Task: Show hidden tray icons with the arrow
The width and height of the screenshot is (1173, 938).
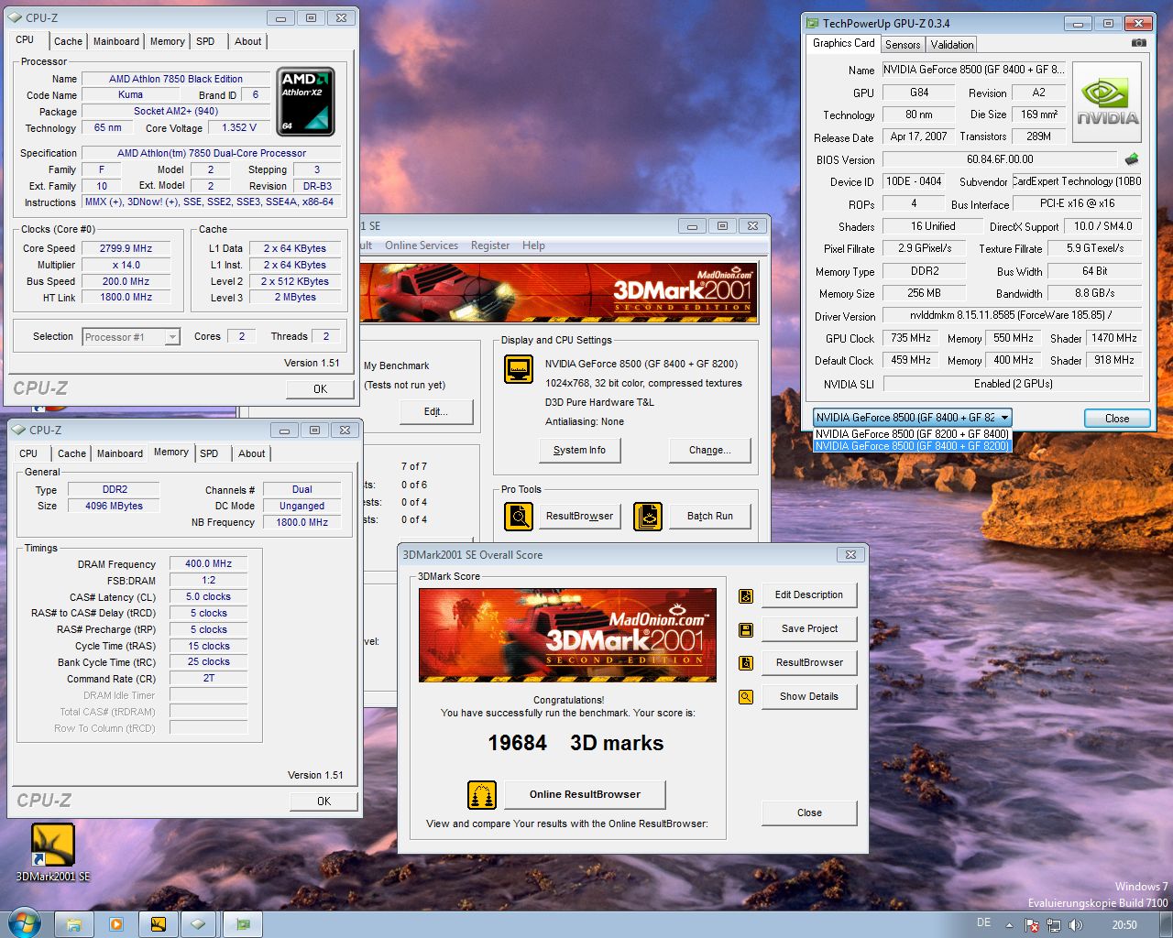Action: (1009, 925)
